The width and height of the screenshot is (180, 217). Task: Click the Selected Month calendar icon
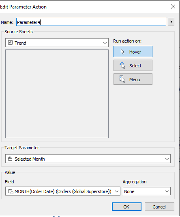pos(10,159)
